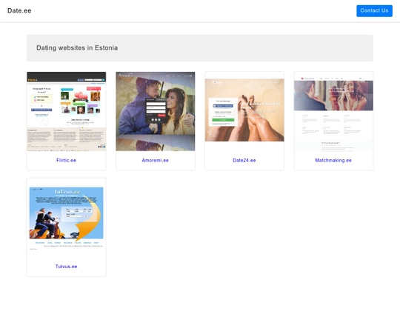This screenshot has height=320, width=400.
Task: Follow the Amoremi.ee link
Action: (155, 160)
